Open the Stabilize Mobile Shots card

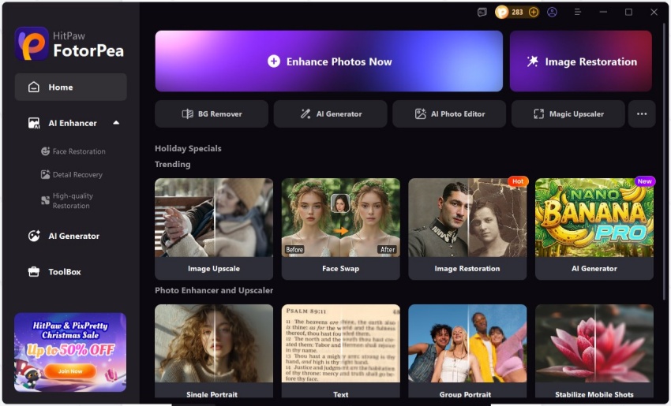[594, 352]
